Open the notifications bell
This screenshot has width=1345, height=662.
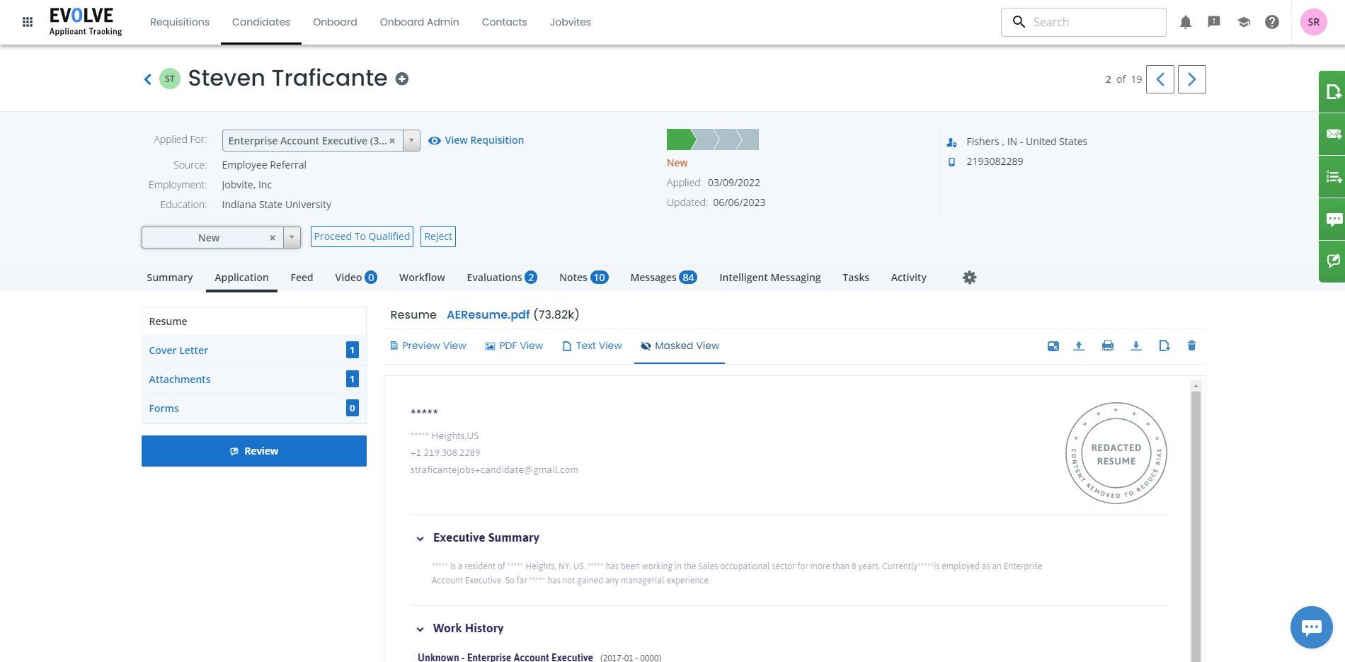coord(1186,22)
